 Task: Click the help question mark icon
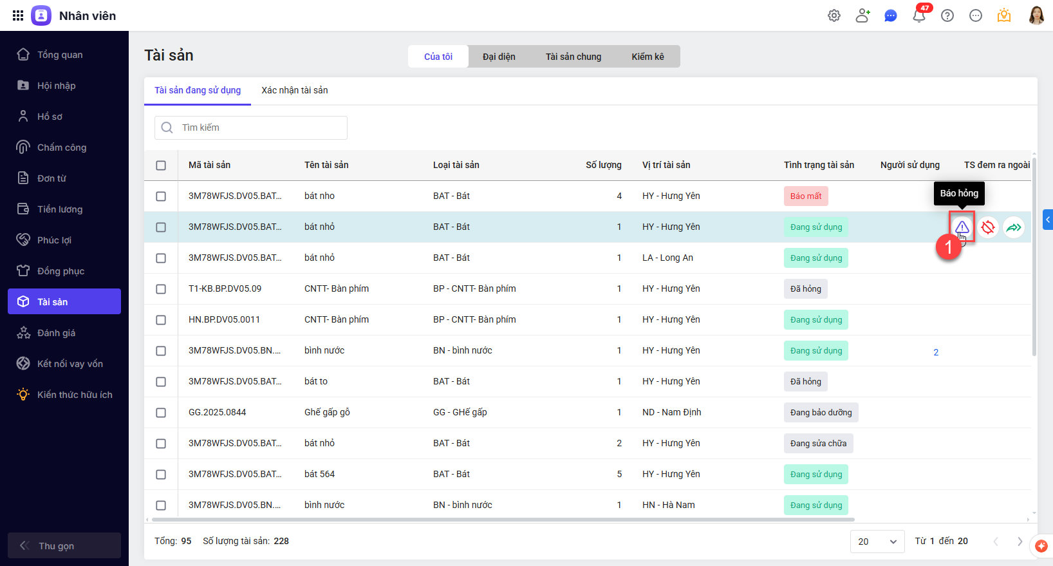[947, 16]
